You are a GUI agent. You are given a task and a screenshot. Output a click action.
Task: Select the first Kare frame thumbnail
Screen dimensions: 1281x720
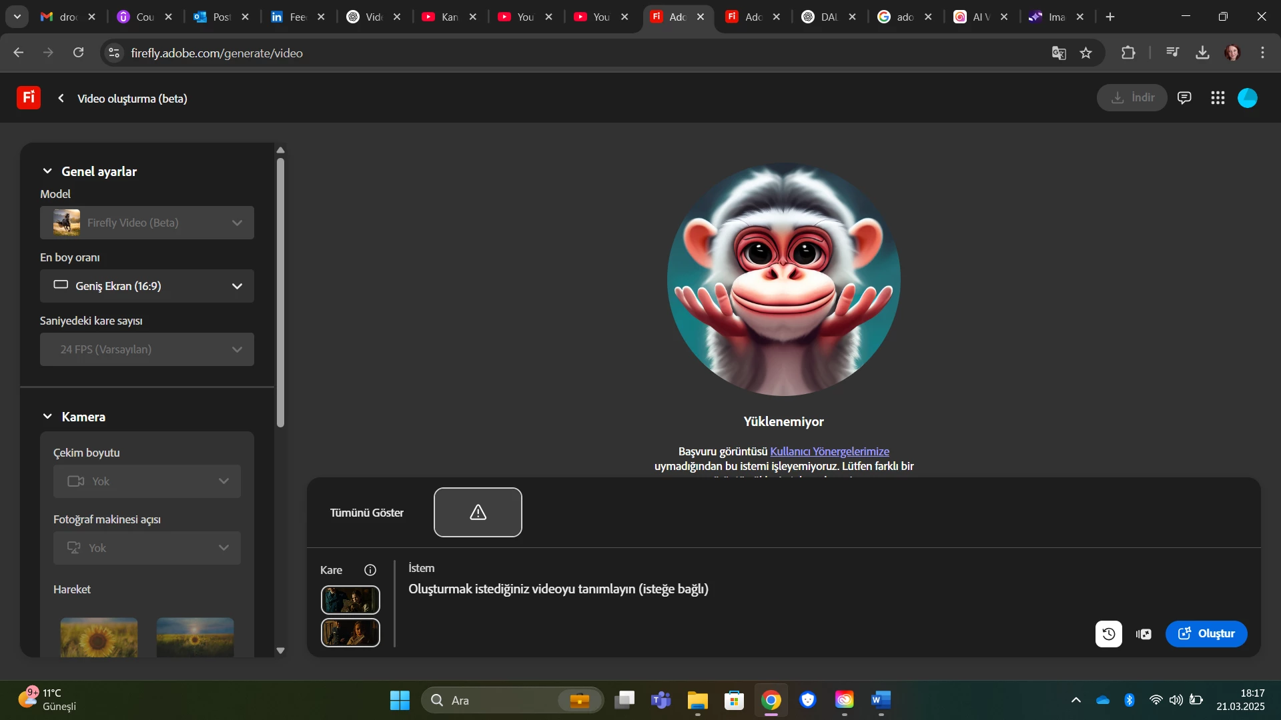pos(350,600)
